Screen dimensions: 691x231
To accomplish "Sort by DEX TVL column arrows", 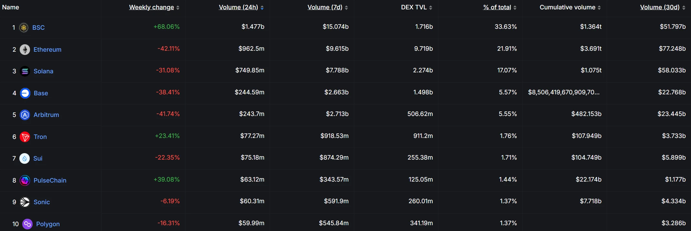I will (x=430, y=8).
